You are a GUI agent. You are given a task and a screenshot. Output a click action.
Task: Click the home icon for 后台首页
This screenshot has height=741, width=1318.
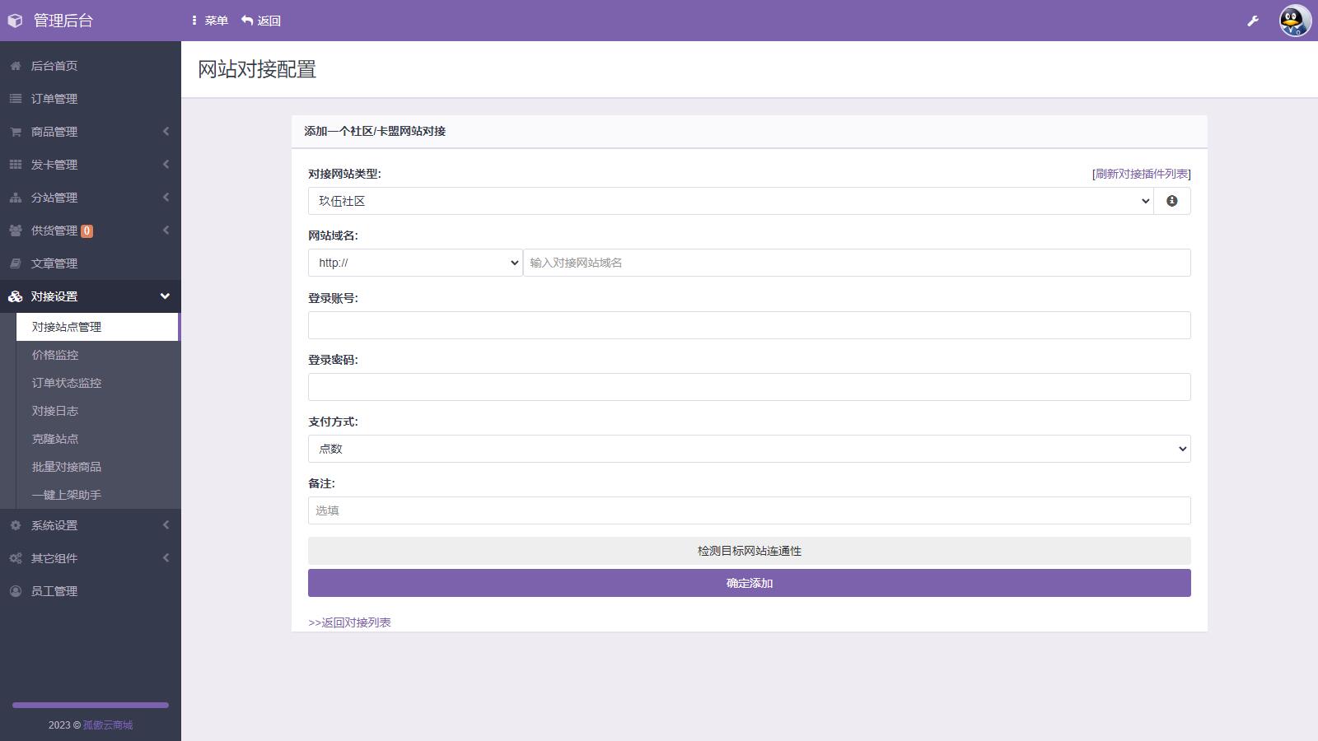pos(16,66)
